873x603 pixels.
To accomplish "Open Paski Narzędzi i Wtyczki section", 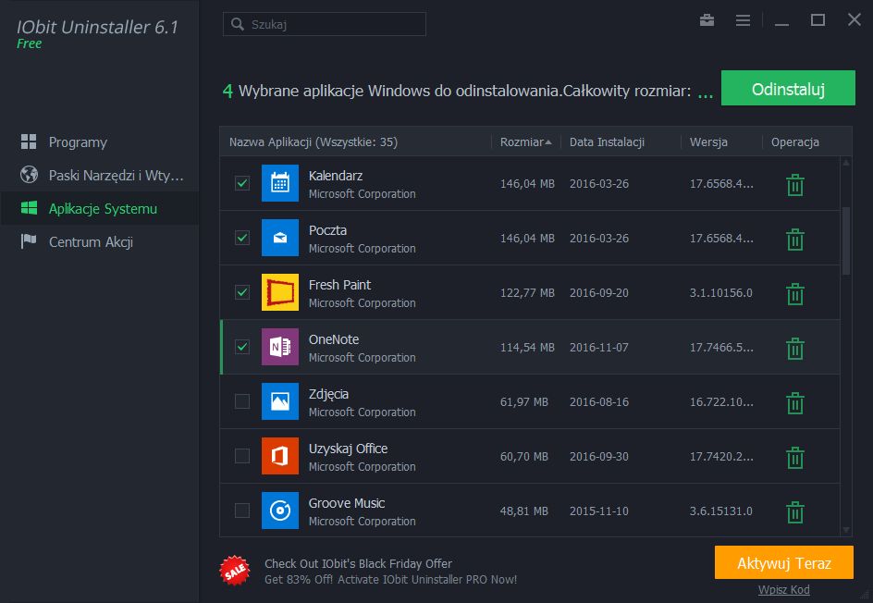I will click(99, 176).
